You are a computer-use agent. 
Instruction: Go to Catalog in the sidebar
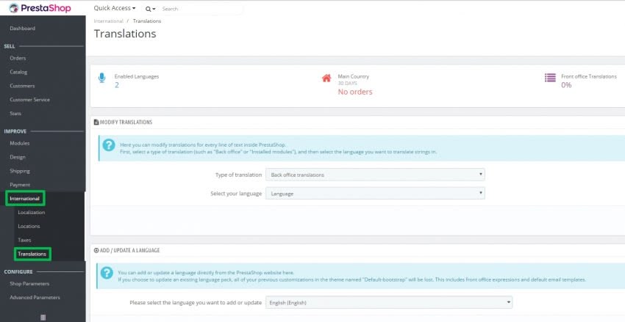(x=18, y=72)
